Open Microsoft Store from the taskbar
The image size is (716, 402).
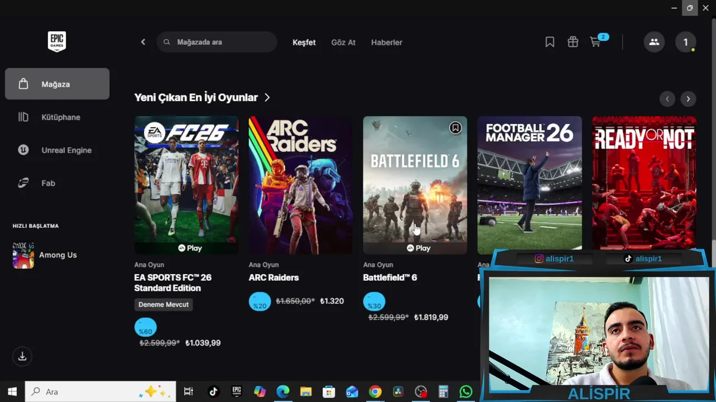[x=328, y=391]
